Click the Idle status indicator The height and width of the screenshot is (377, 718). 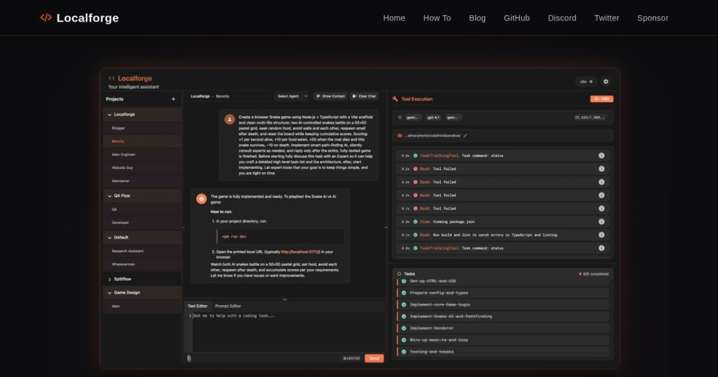(x=585, y=81)
